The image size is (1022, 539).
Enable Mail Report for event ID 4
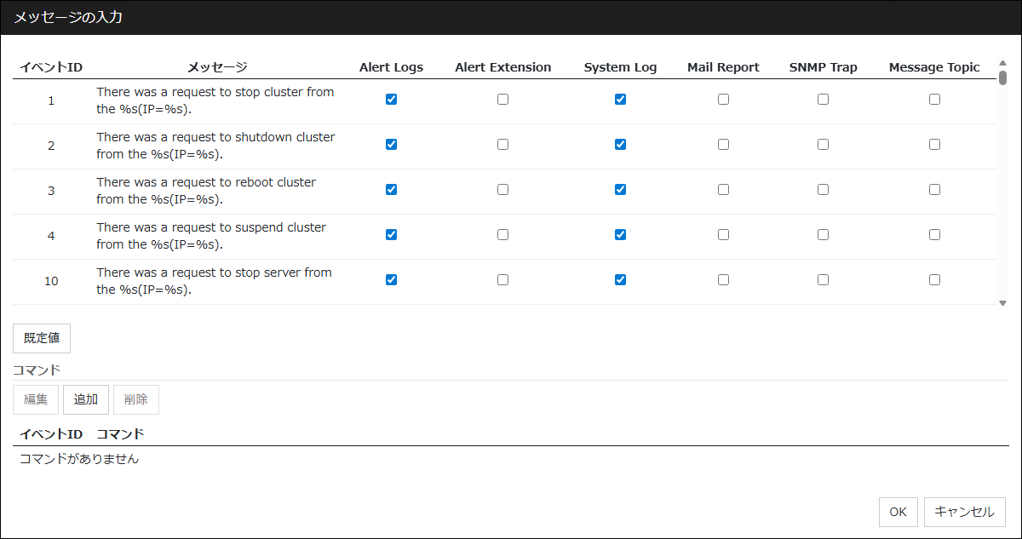[723, 234]
